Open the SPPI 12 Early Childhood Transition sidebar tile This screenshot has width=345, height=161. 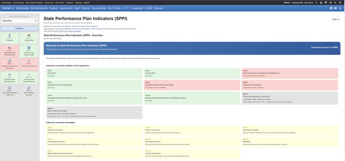[x=29, y=91]
